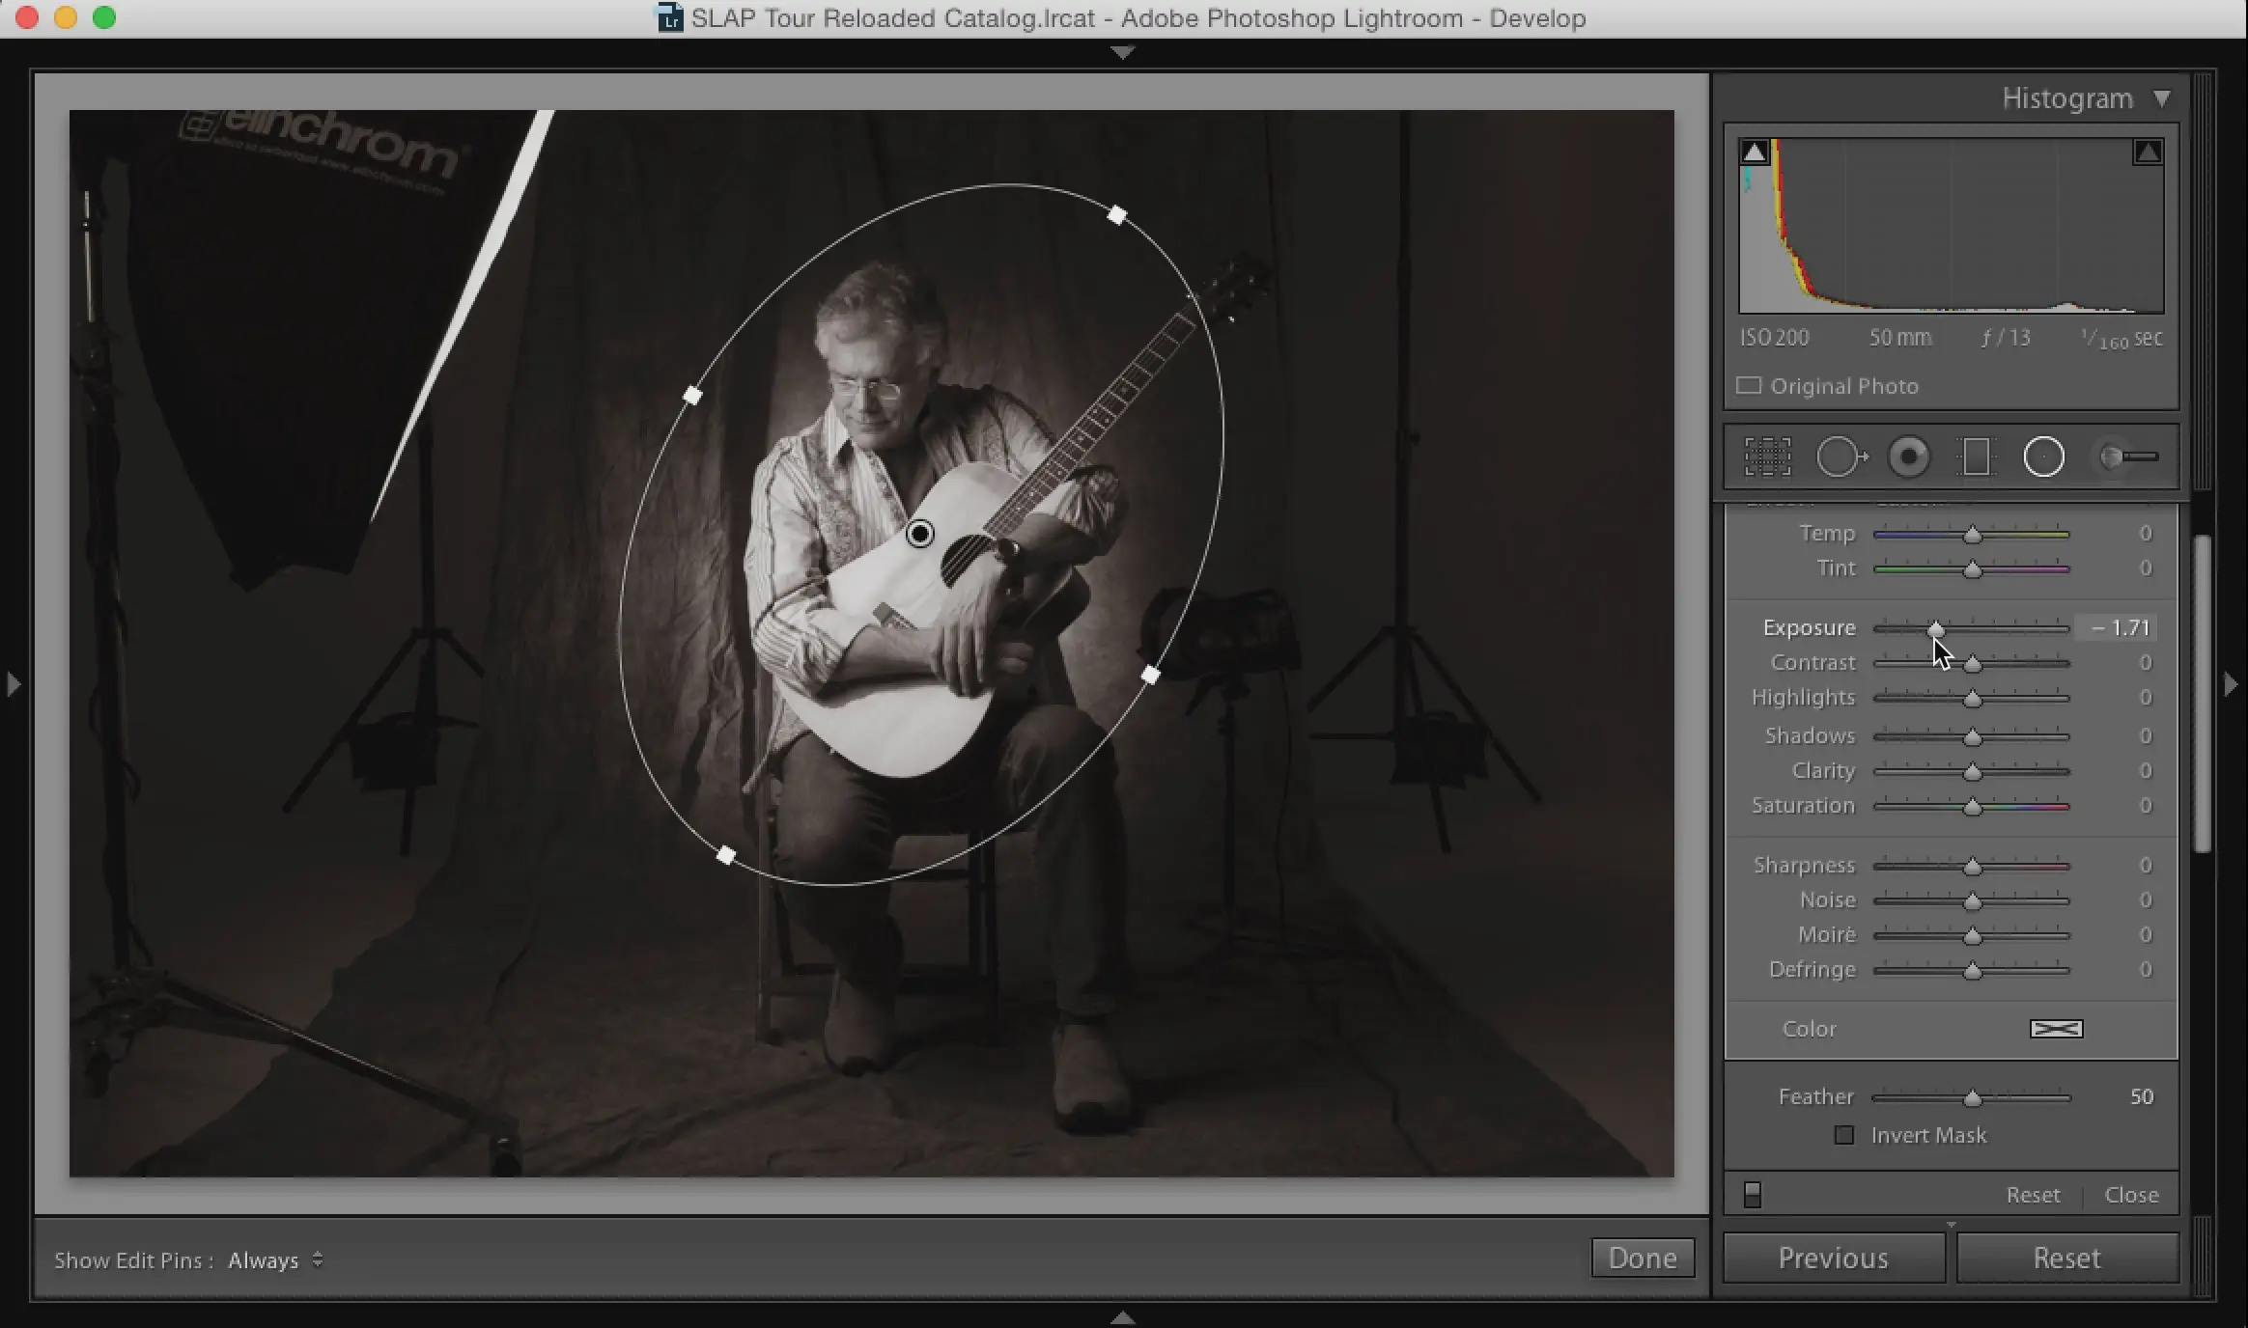Click the Lightroom catalog icon in title bar
The height and width of the screenshot is (1328, 2248).
click(670, 17)
